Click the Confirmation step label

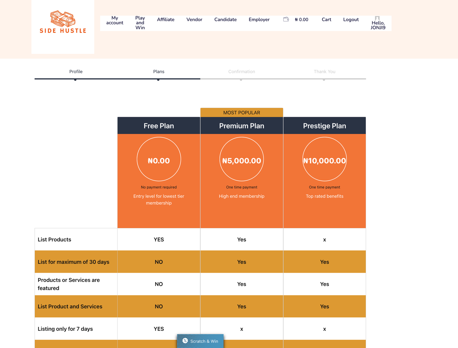[x=241, y=72]
